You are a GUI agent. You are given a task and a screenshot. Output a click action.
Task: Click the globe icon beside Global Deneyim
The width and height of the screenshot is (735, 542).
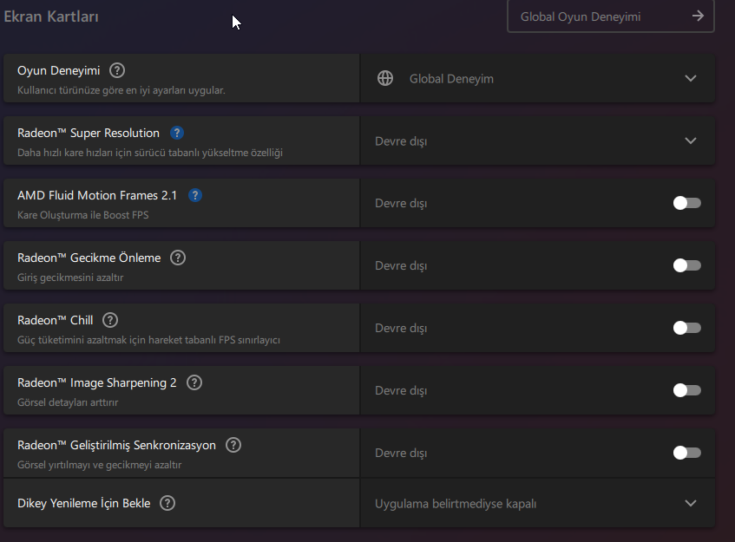pos(385,78)
